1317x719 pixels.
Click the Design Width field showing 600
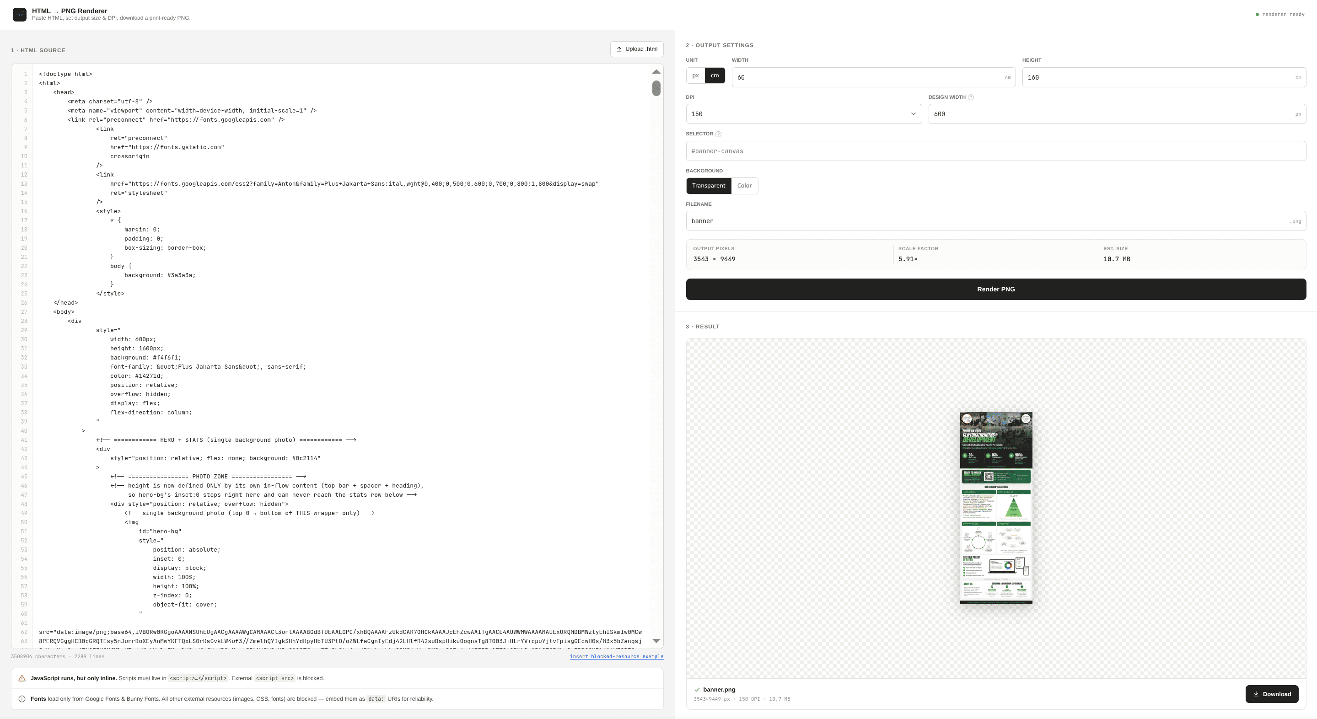pyautogui.click(x=1117, y=114)
